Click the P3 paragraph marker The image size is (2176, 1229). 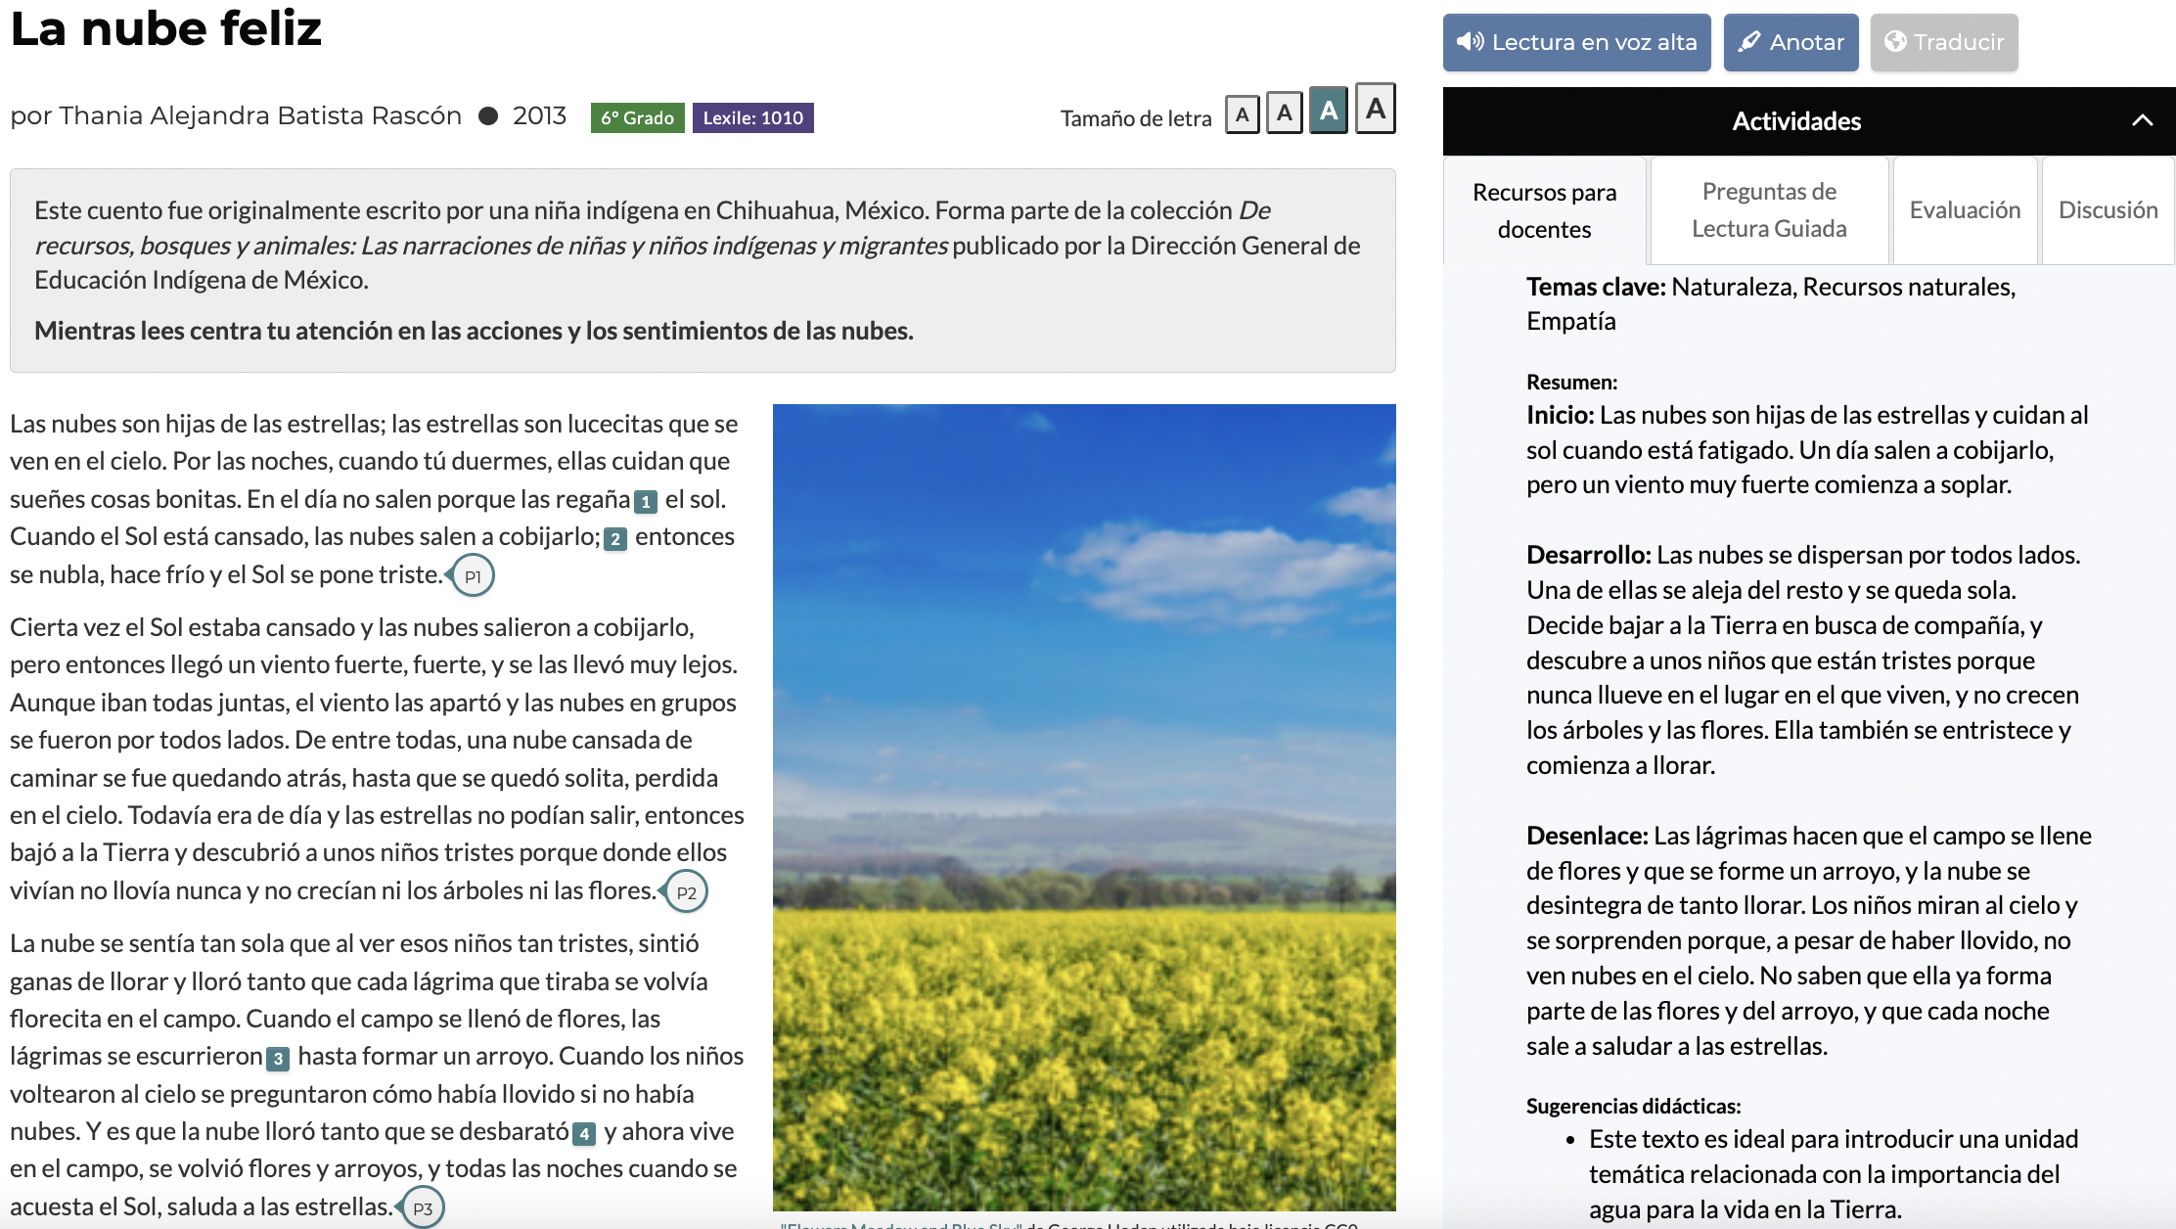click(x=422, y=1208)
